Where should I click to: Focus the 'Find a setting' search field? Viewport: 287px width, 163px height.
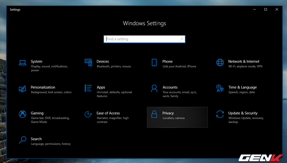click(144, 39)
